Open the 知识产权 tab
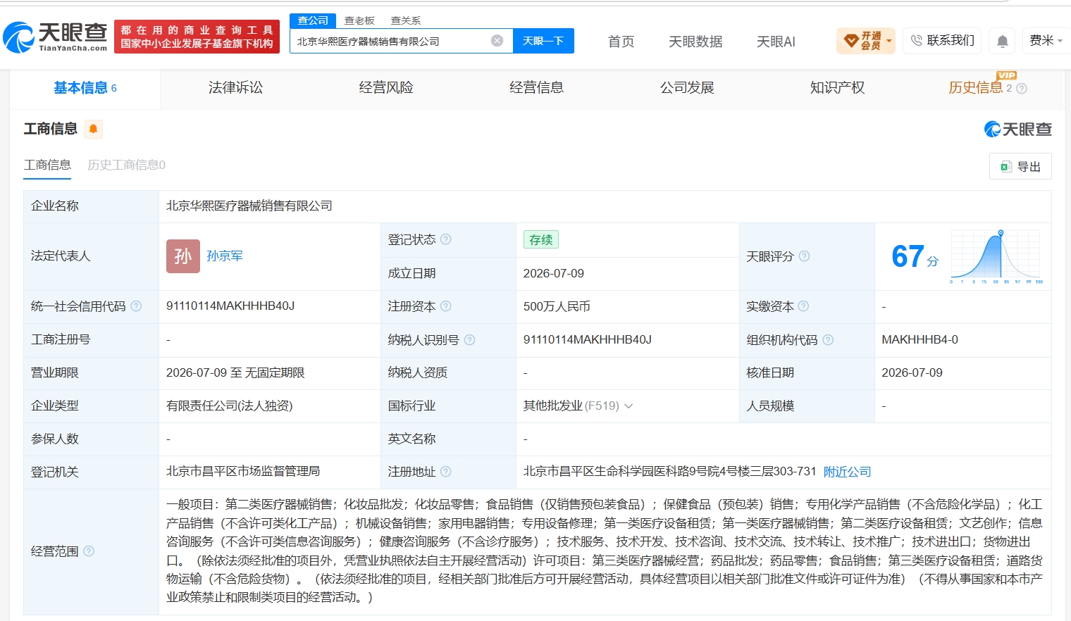 (x=837, y=87)
